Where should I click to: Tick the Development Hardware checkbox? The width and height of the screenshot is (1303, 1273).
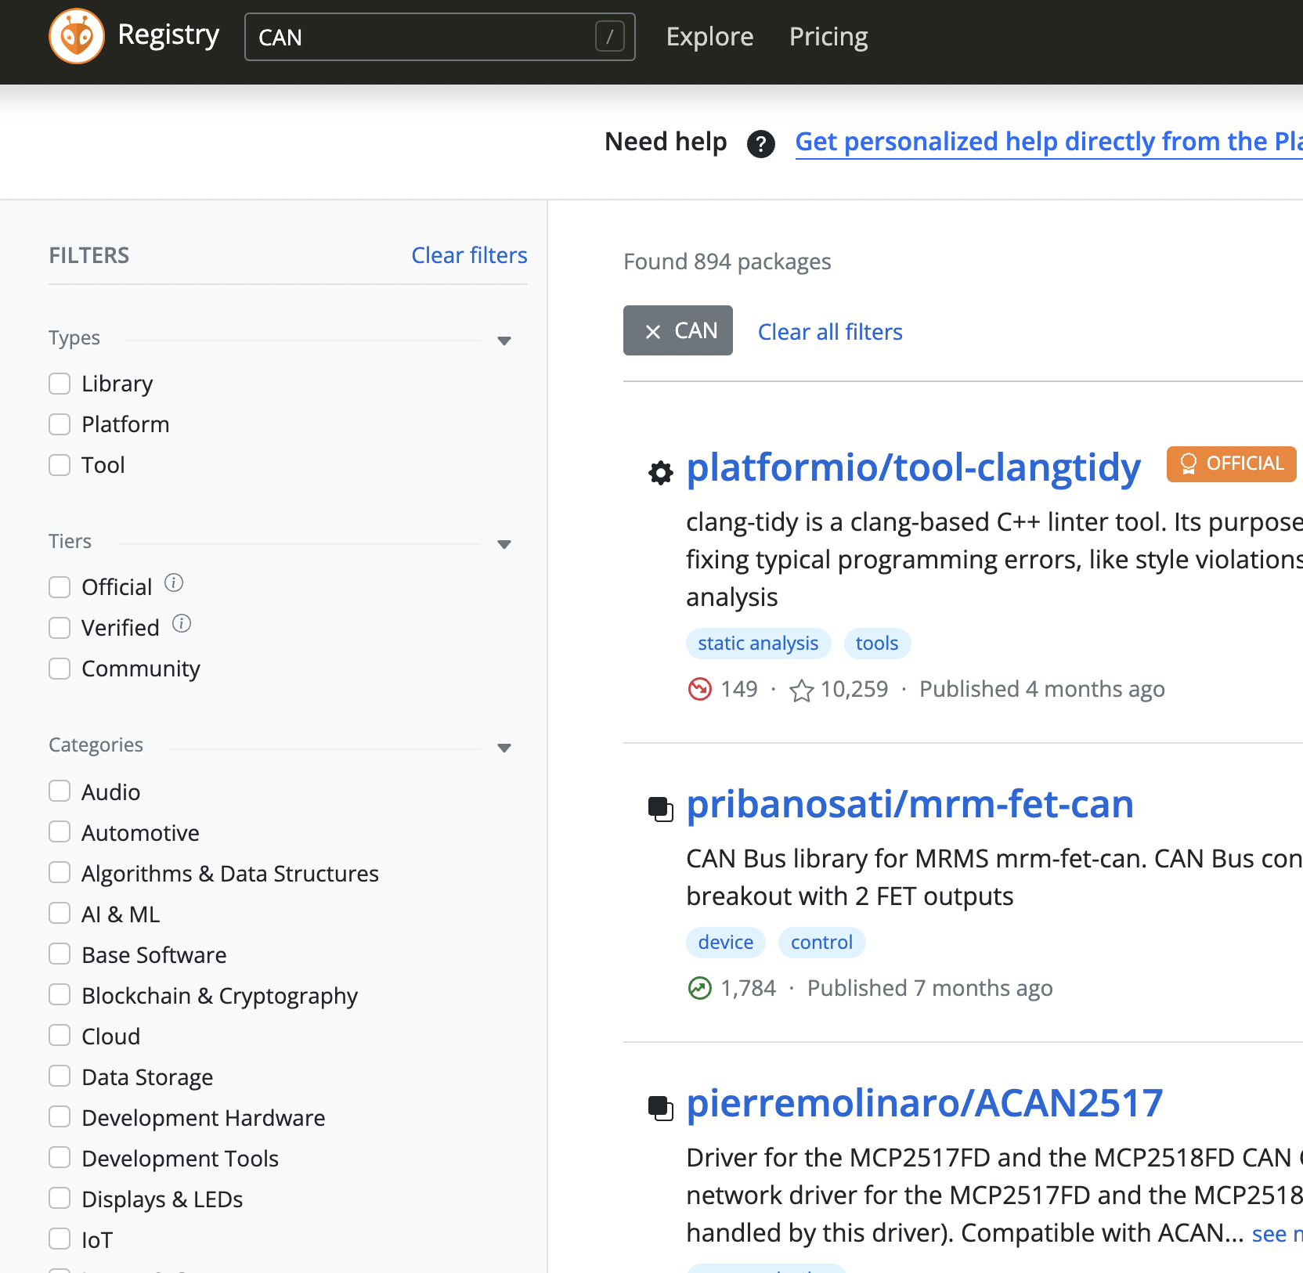60,1116
